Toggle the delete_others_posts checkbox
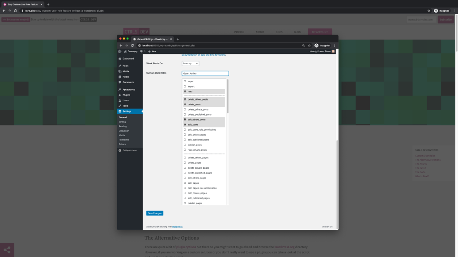Screen dimensions: 458x257 tap(185, 99)
